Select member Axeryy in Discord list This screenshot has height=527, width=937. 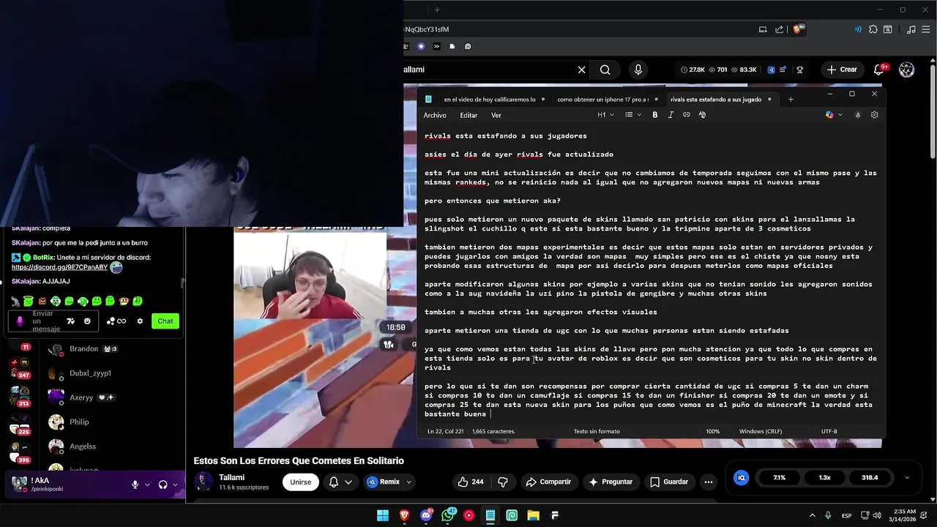(x=81, y=397)
